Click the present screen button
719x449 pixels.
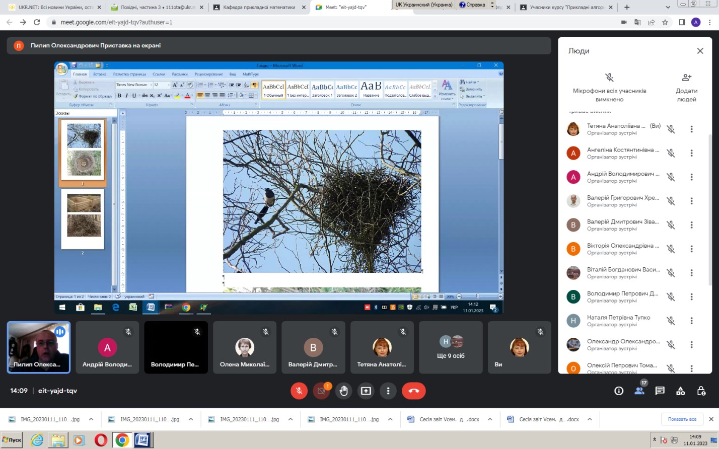(366, 391)
